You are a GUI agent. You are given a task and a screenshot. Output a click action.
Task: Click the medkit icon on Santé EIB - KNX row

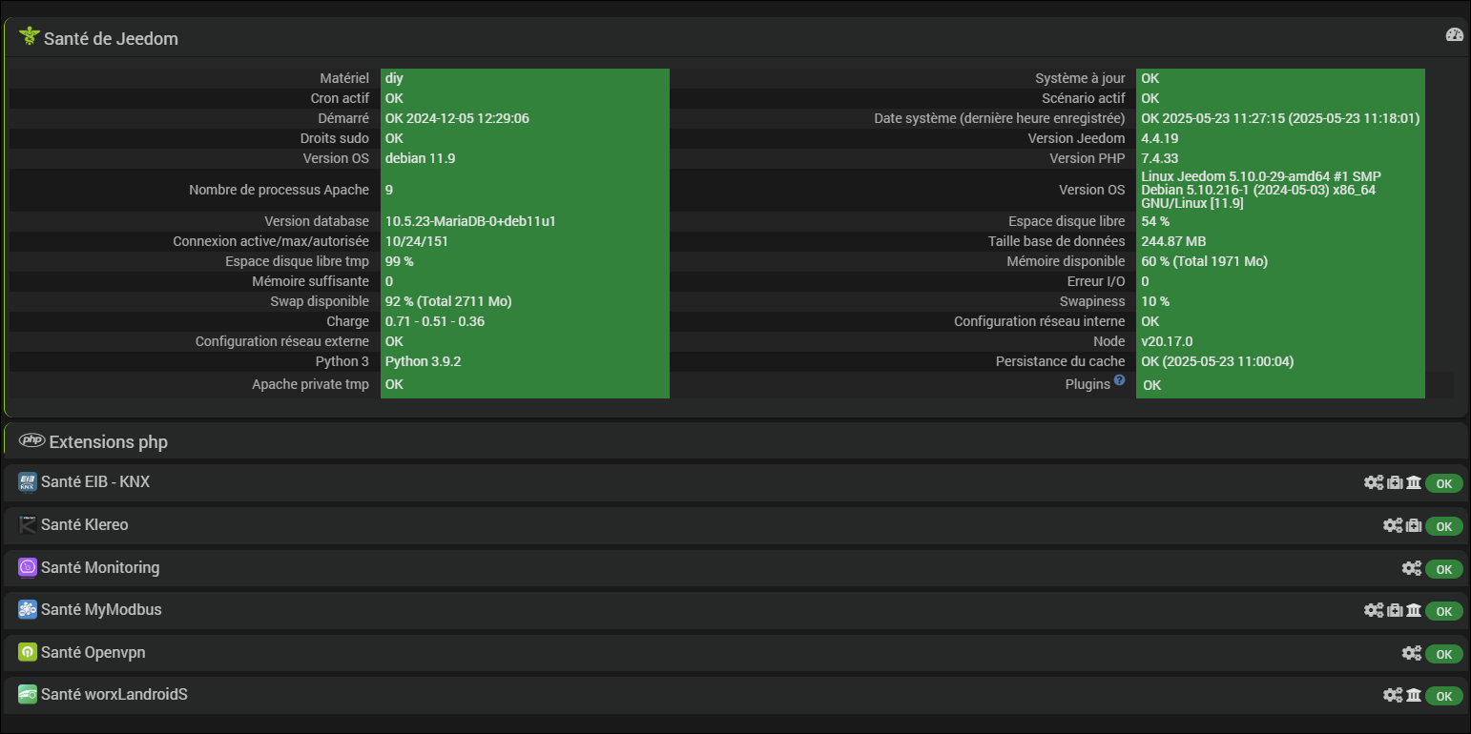[1395, 482]
